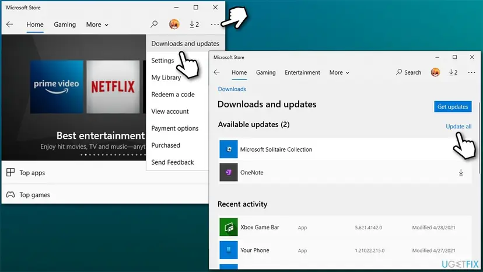
Task: Maximize the left Microsoft Store window
Action: [x=196, y=8]
